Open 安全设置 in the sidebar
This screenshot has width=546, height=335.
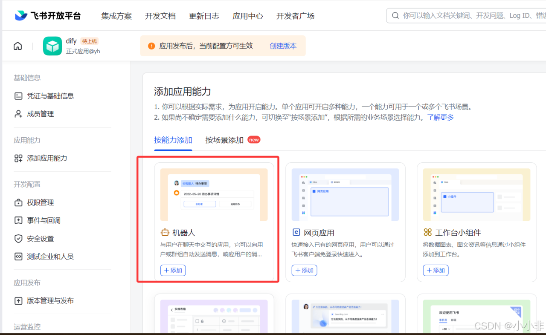coord(41,239)
